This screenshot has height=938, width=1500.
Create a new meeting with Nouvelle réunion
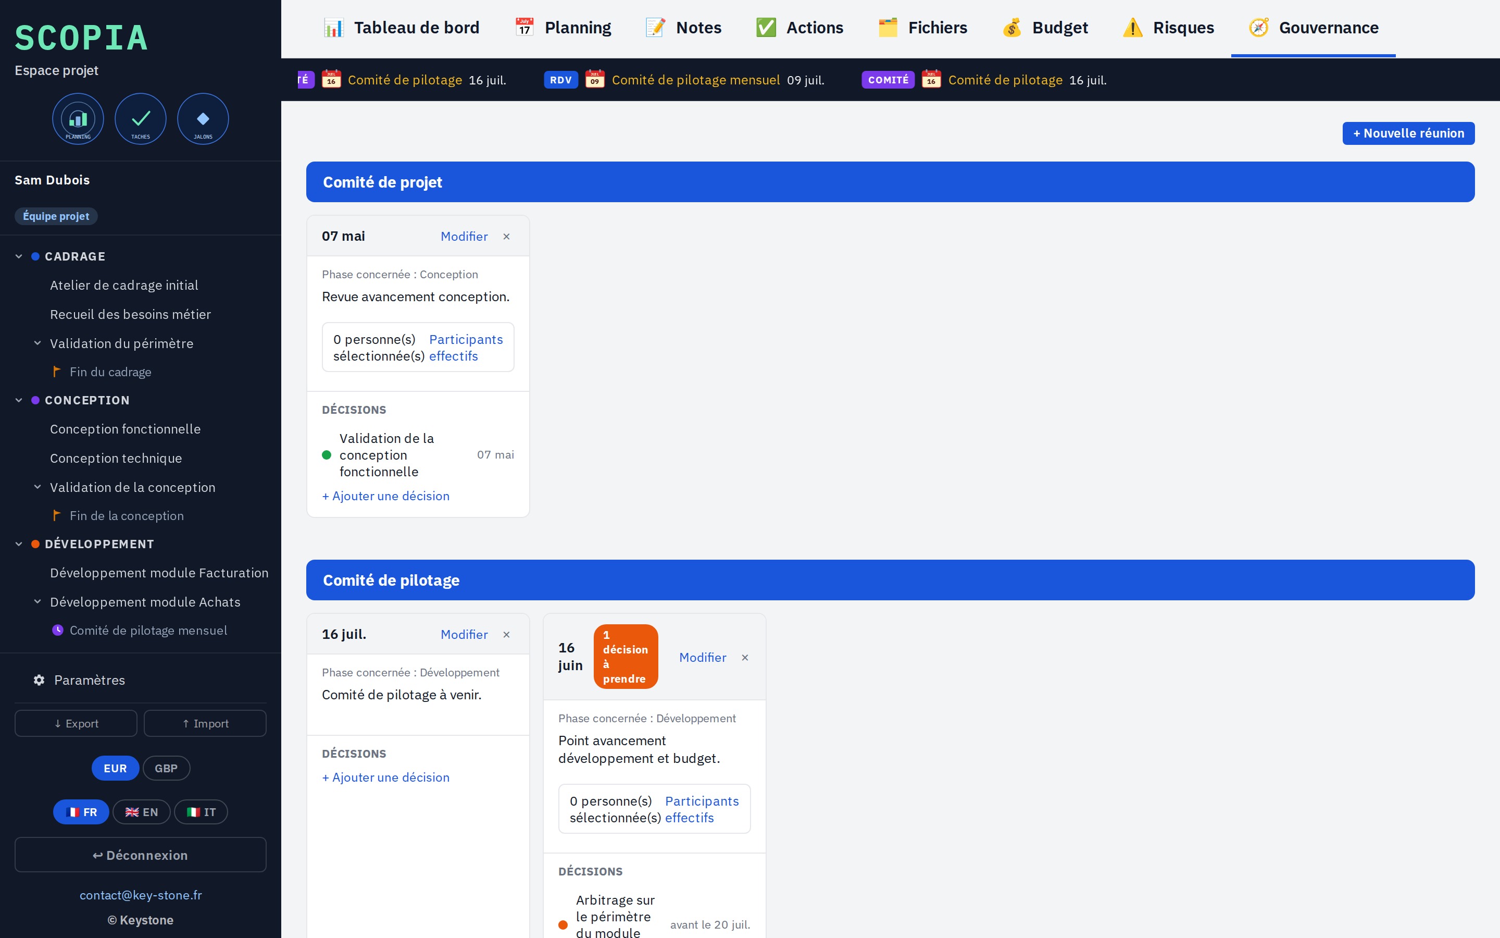point(1408,133)
